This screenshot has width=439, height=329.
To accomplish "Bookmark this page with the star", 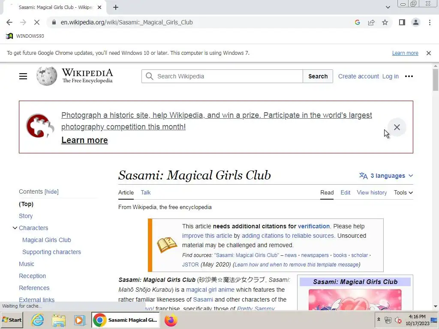I will pyautogui.click(x=385, y=22).
